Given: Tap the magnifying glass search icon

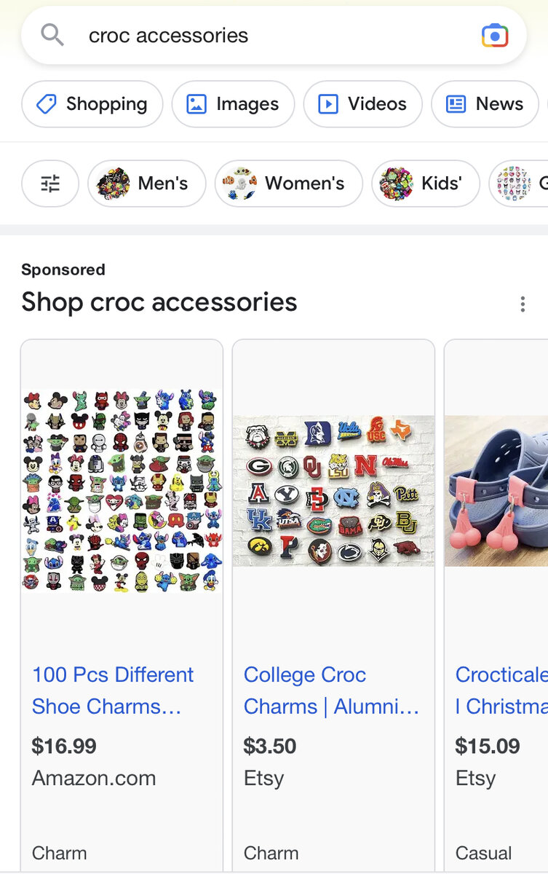Looking at the screenshot, I should coord(52,35).
